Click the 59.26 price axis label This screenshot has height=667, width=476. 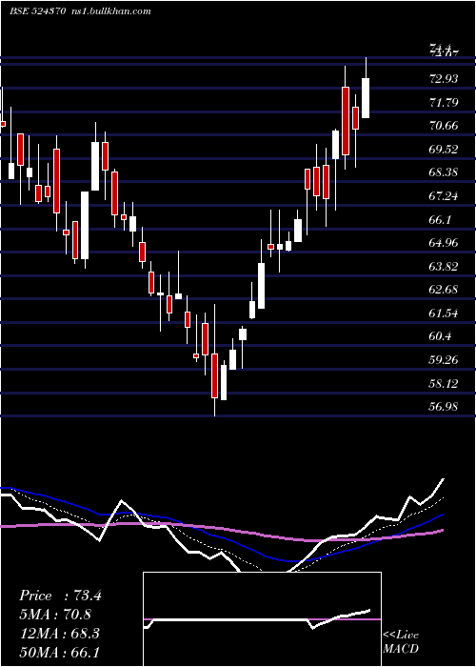445,360
